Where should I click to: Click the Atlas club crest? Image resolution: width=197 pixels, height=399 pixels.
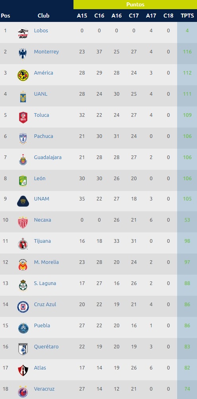pyautogui.click(x=23, y=370)
